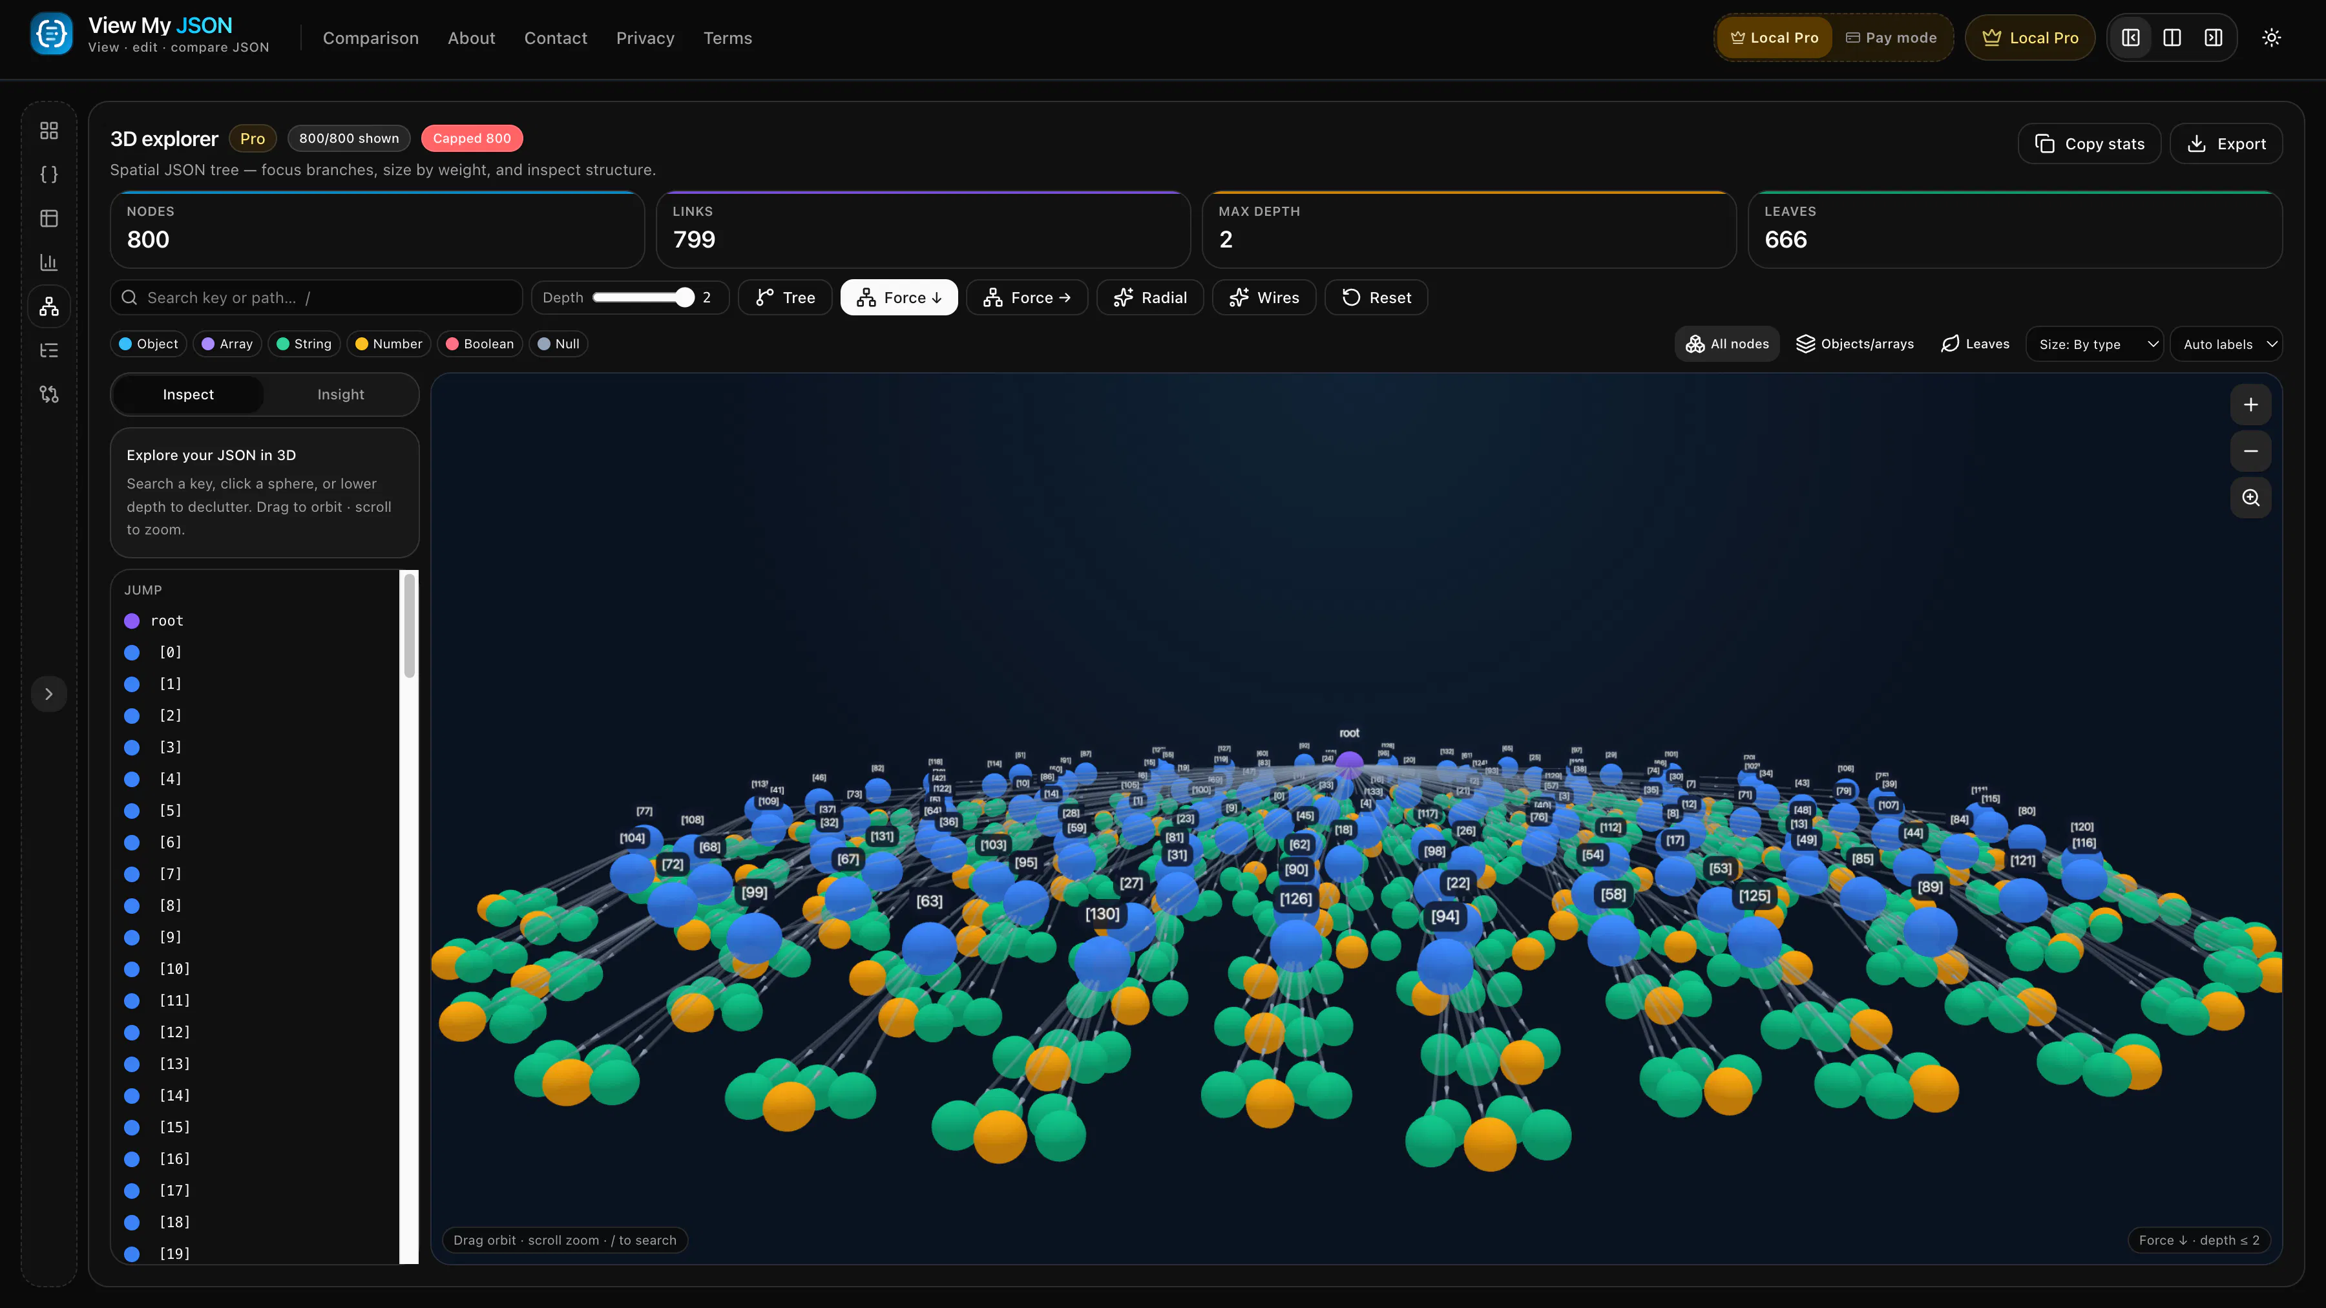The image size is (2326, 1308).
Task: Open the tree list sidebar icon
Action: pos(48,350)
